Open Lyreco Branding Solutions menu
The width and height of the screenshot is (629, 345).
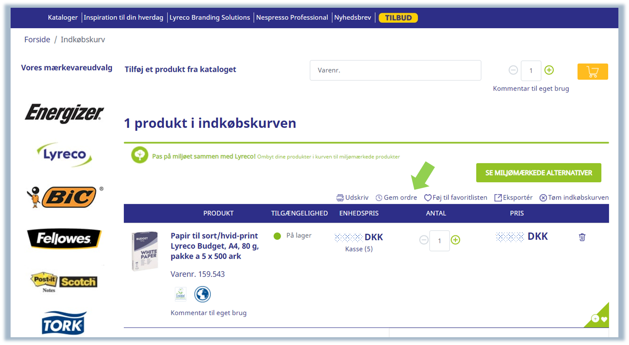(x=210, y=18)
